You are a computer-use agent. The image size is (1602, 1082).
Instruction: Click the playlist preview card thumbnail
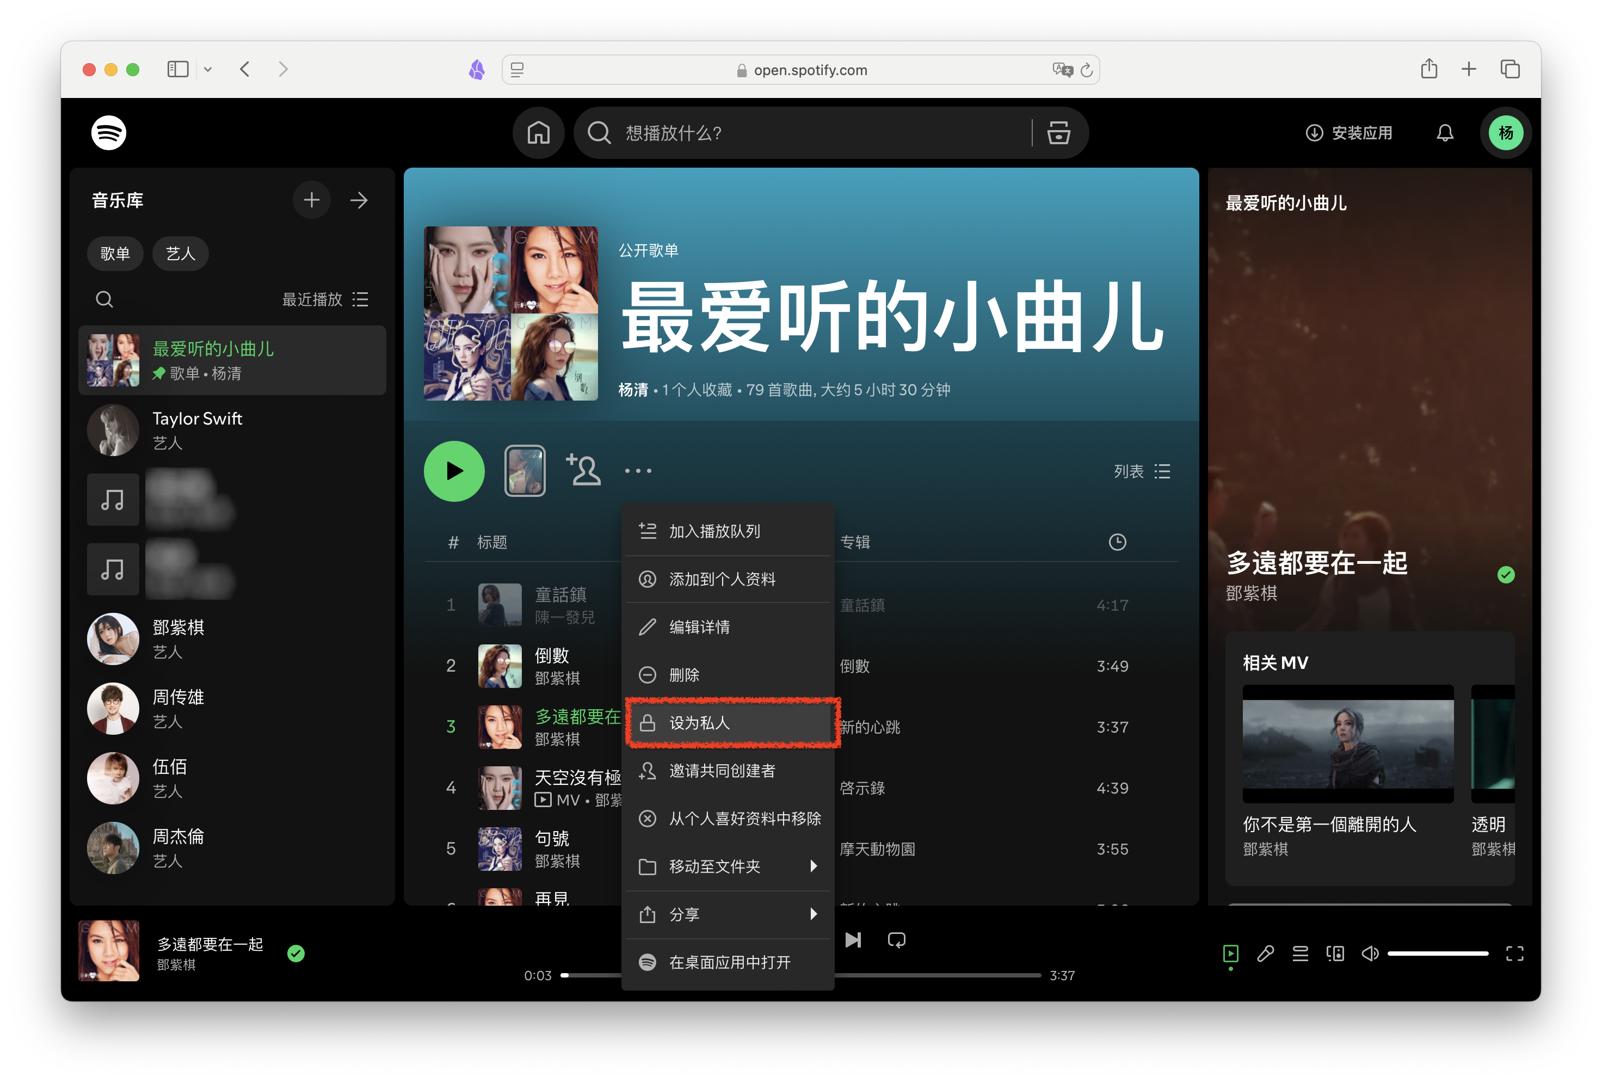point(525,471)
